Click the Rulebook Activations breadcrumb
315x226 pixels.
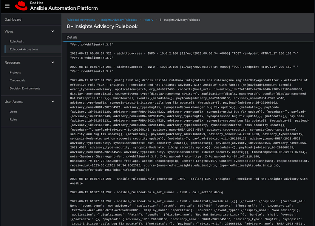click(80, 20)
